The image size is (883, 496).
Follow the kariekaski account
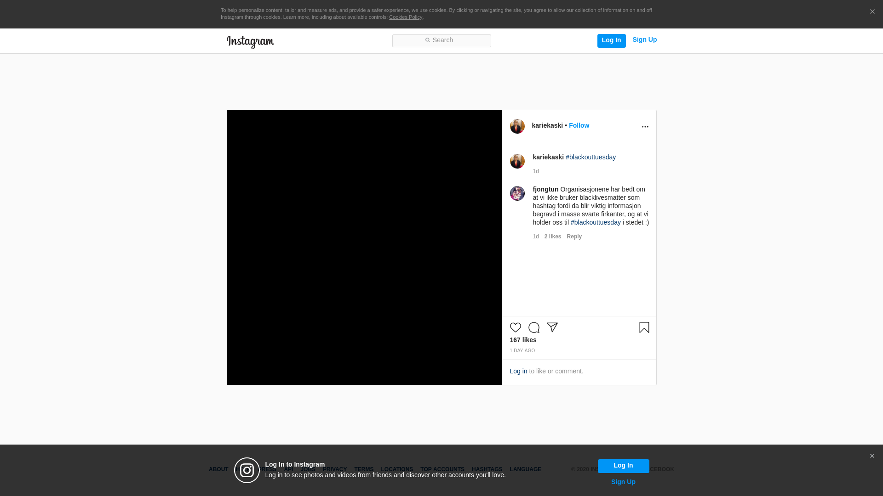579,125
